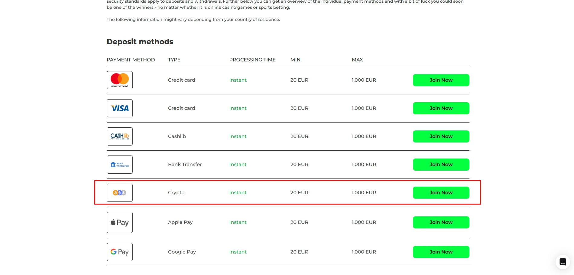Click Join Now for Google Pay
Screen dimensions: 574x275
pos(441,252)
